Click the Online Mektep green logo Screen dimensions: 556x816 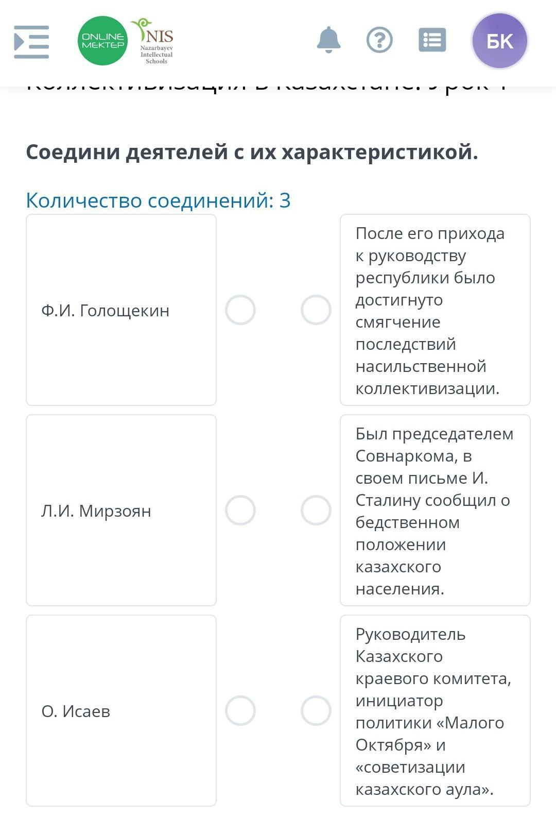(102, 41)
